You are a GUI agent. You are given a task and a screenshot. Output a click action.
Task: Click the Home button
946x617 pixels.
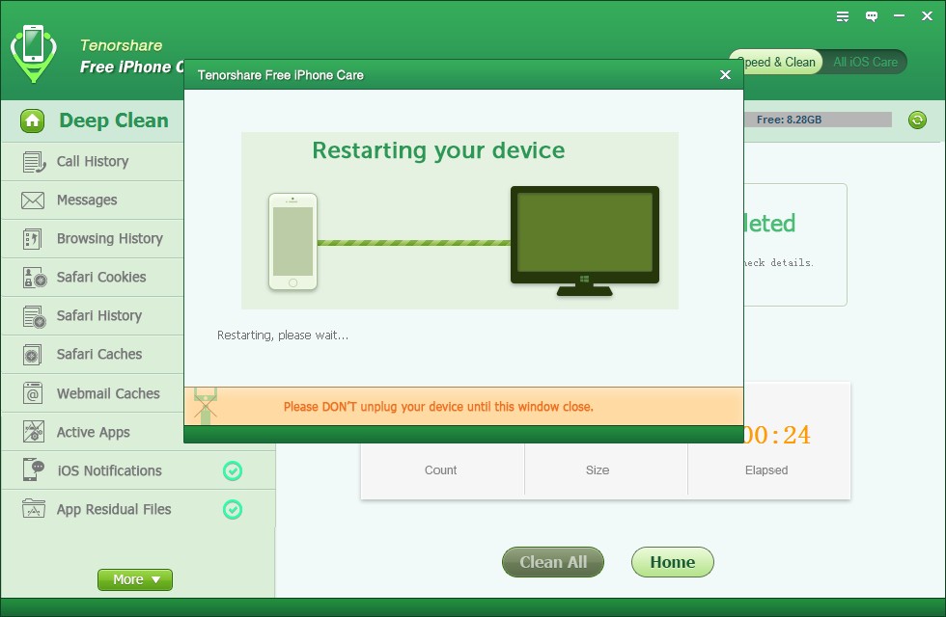[x=673, y=562]
